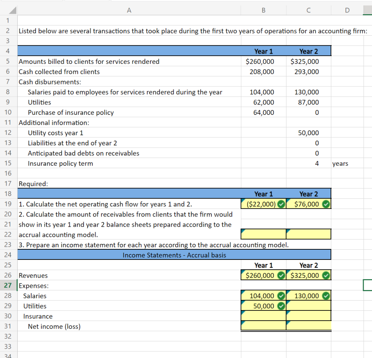Image resolution: width=372 pixels, height=358 pixels.
Task: Select the Year 2 Net income (loss) cell
Action: [x=308, y=326]
